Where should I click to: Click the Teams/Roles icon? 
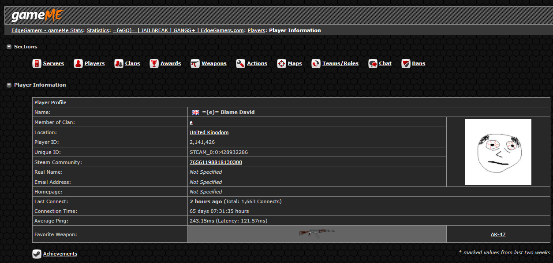[x=316, y=64]
